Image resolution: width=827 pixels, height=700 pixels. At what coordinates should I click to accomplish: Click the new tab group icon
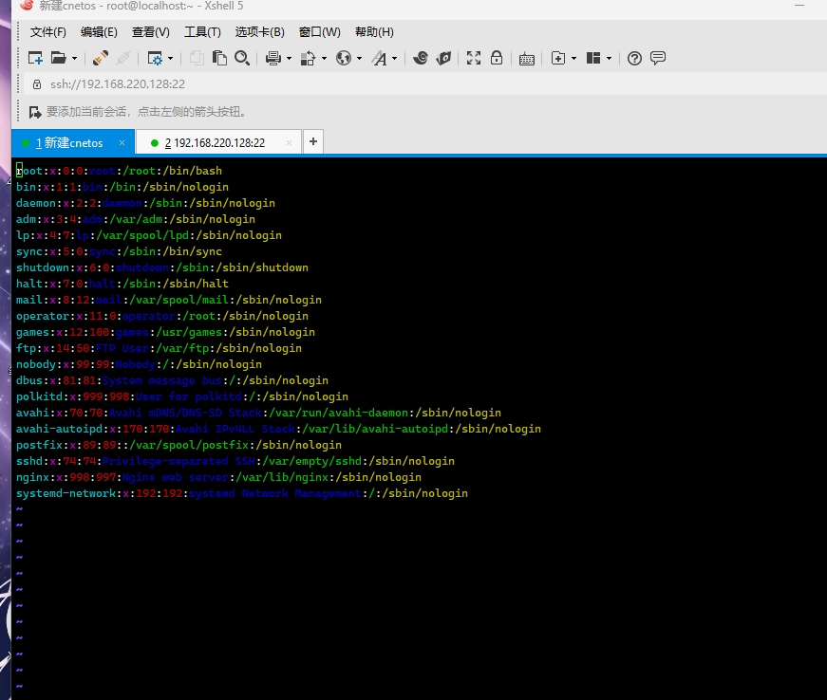point(558,58)
